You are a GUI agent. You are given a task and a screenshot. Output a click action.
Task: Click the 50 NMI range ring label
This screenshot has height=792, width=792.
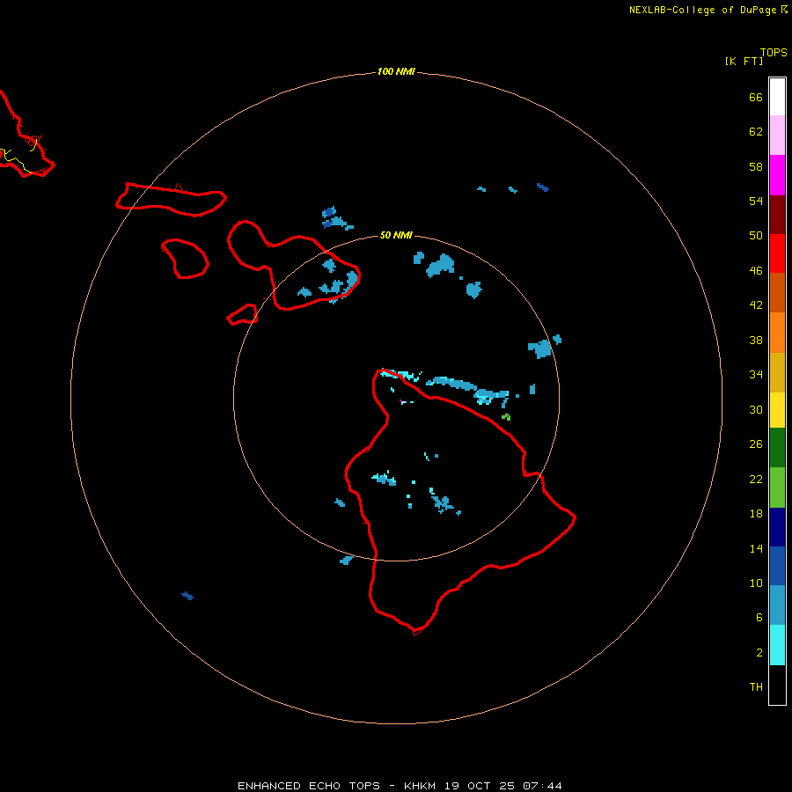tap(396, 235)
